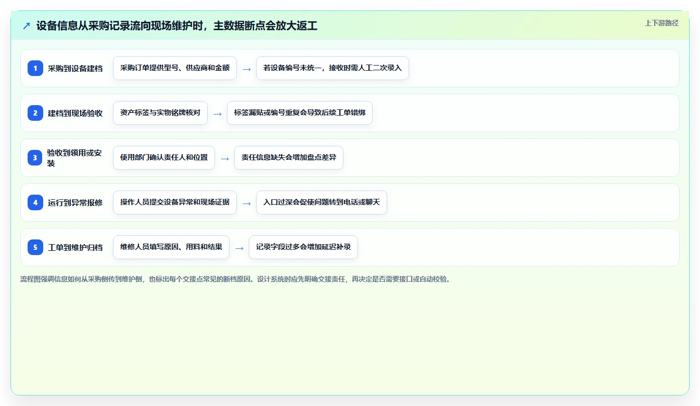Click the 工单到维护归档 step label
Screen dimensions: 700x406
pos(75,247)
